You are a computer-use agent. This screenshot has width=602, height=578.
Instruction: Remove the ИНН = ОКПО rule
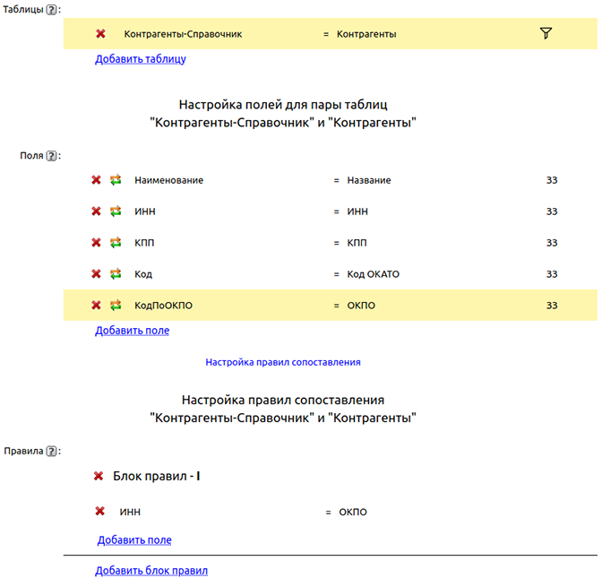pyautogui.click(x=100, y=512)
